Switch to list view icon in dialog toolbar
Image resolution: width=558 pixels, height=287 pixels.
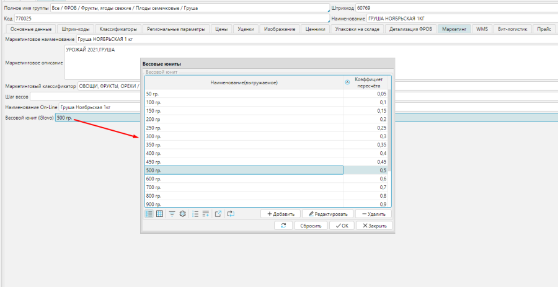coord(149,214)
